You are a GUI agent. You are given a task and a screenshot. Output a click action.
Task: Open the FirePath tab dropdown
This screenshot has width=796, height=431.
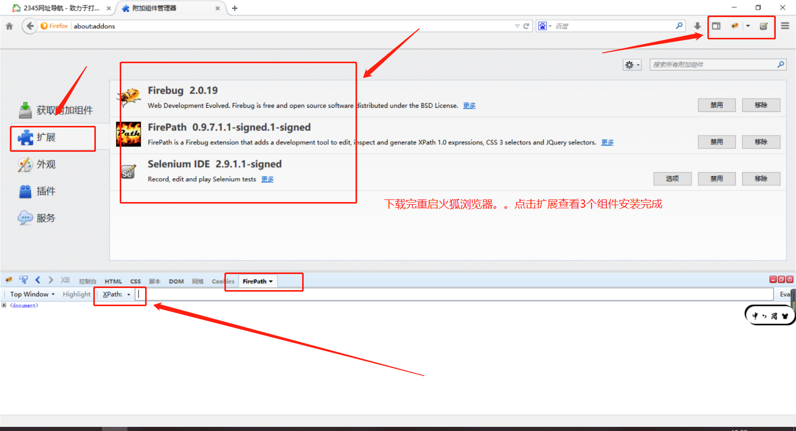(271, 282)
